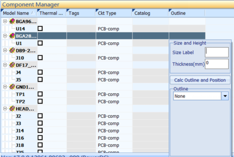Check the Thermal checkbox for TP1
Image resolution: width=234 pixels, height=157 pixels.
(40, 94)
